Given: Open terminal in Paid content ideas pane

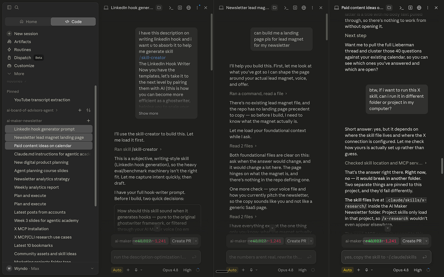Looking at the screenshot, I should pyautogui.click(x=401, y=8).
